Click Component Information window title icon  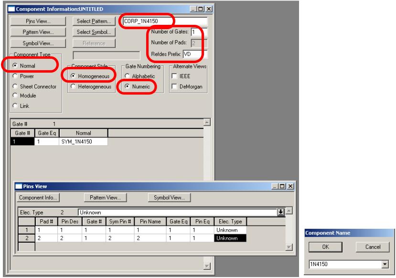11,9
